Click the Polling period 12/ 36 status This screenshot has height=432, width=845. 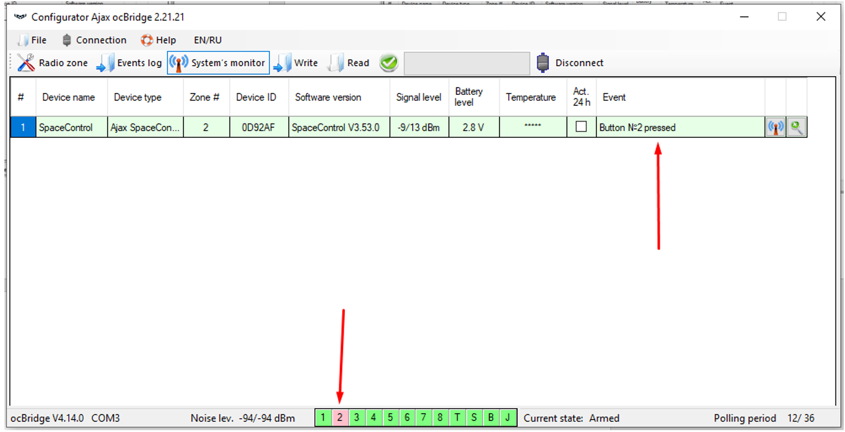[764, 418]
